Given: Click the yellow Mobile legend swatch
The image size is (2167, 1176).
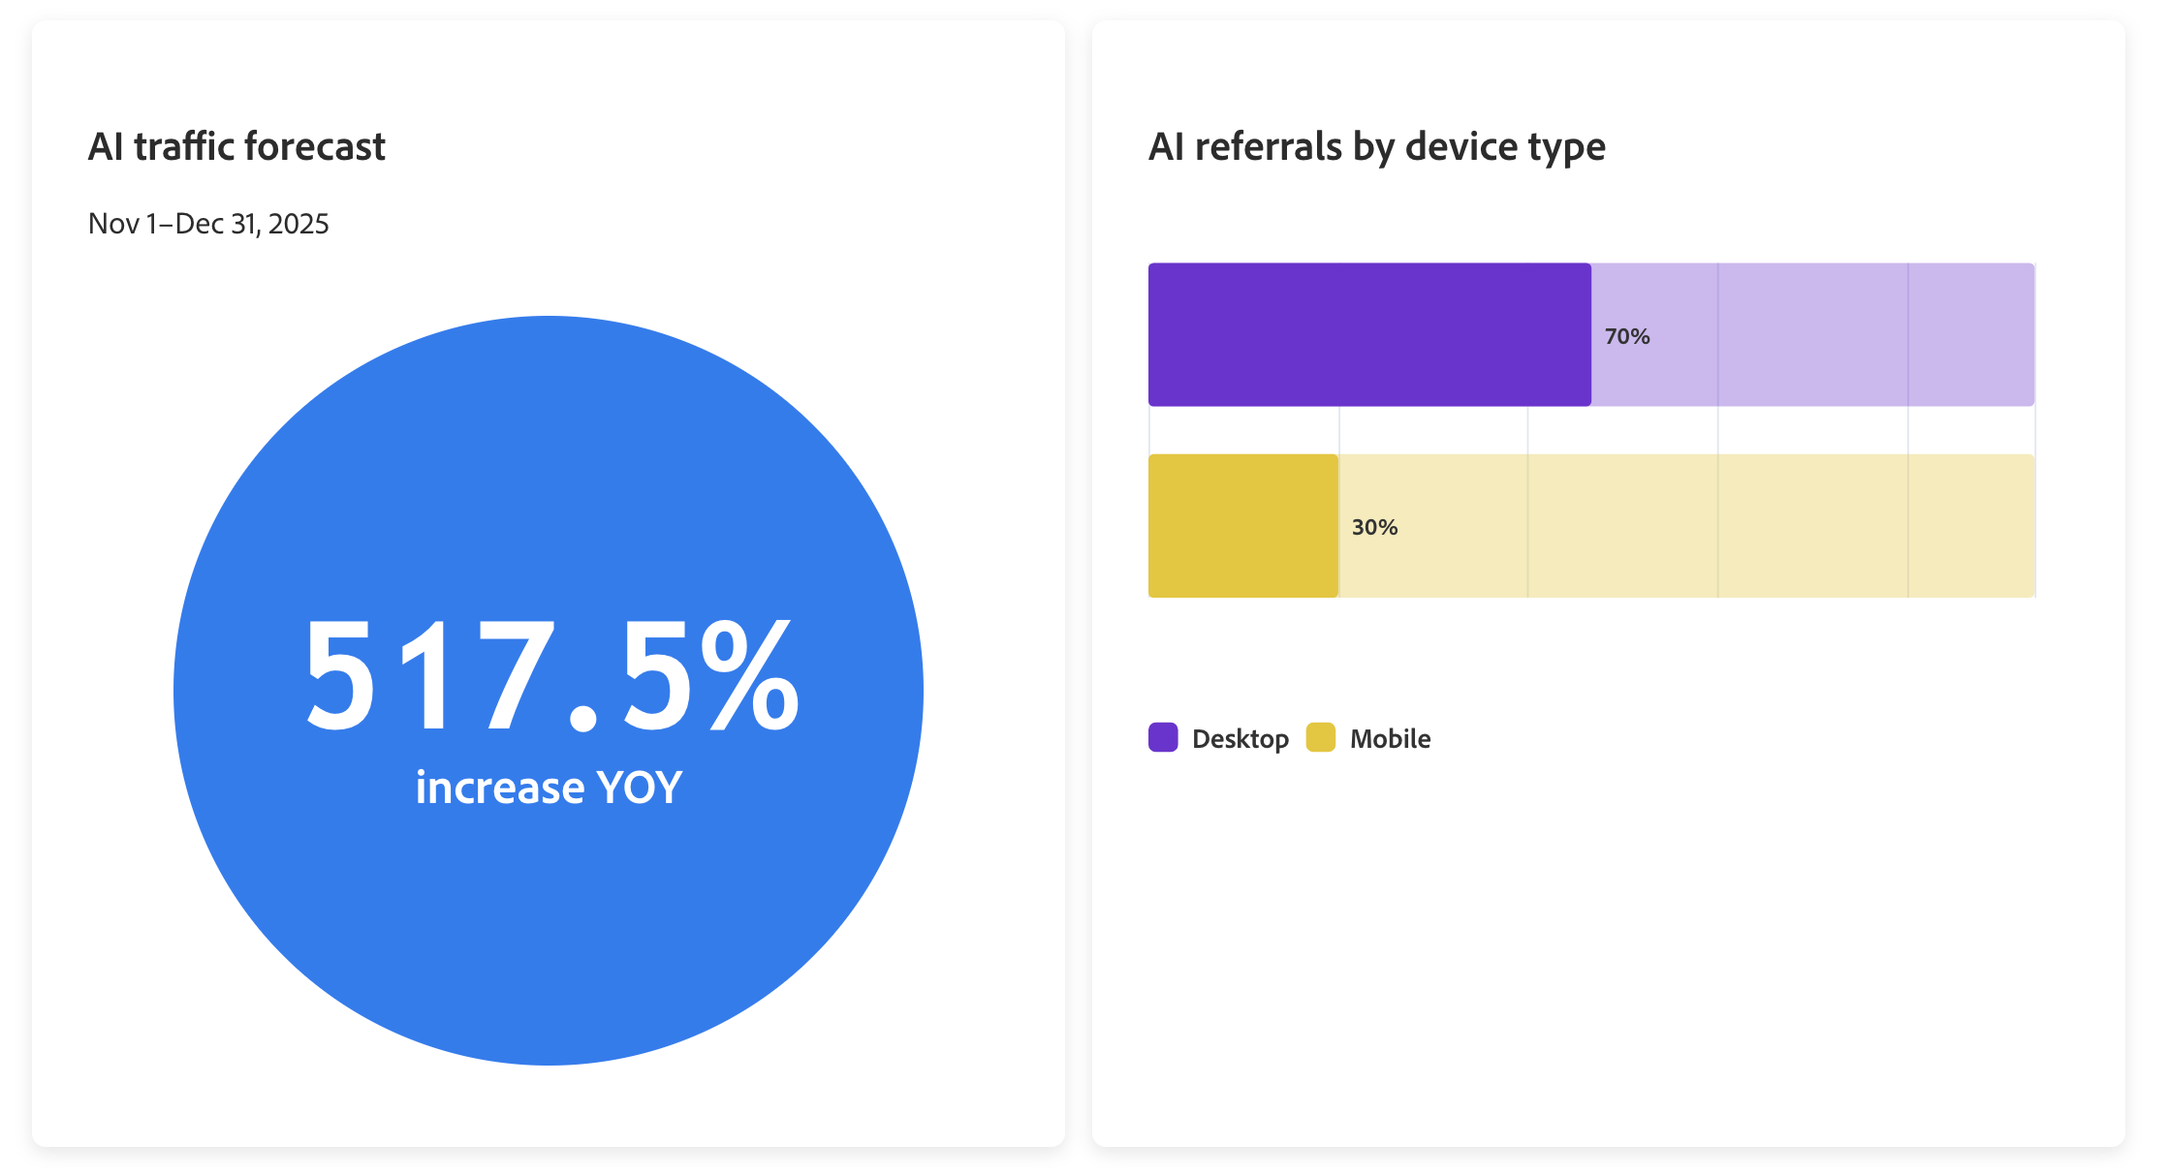Looking at the screenshot, I should [1321, 737].
